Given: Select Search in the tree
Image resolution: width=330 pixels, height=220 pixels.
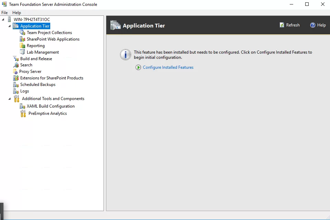Looking at the screenshot, I should (26, 65).
